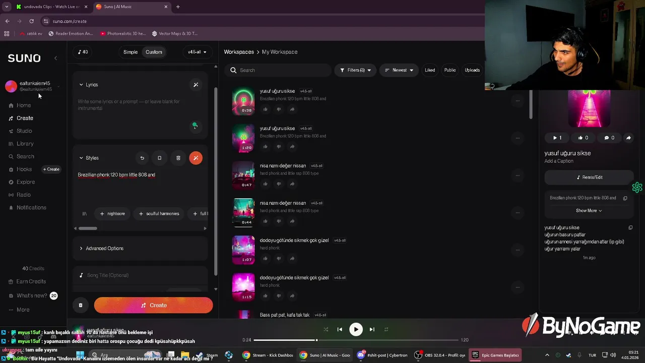Clear Styles text with the trash icon
Screen dimensions: 645x363
(178, 158)
